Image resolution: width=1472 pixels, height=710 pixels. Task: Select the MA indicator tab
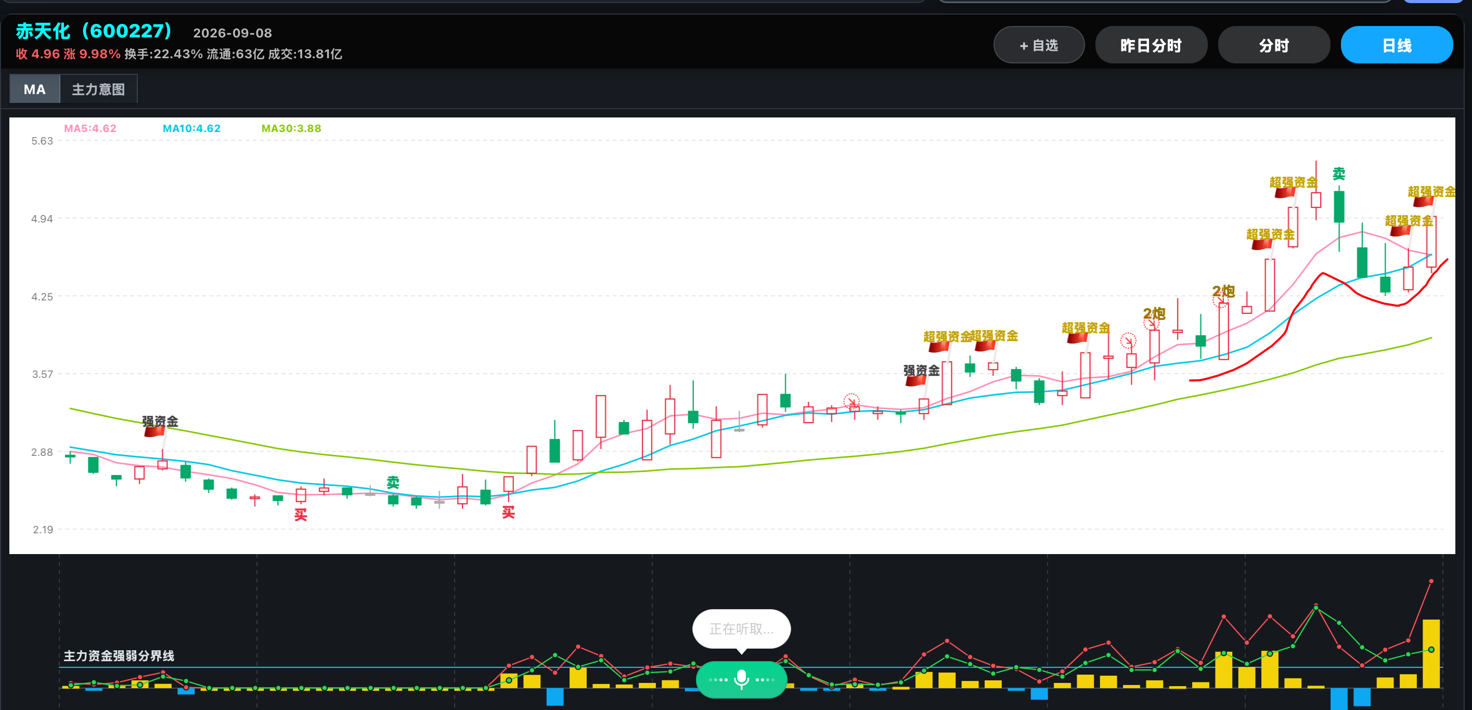click(x=35, y=89)
